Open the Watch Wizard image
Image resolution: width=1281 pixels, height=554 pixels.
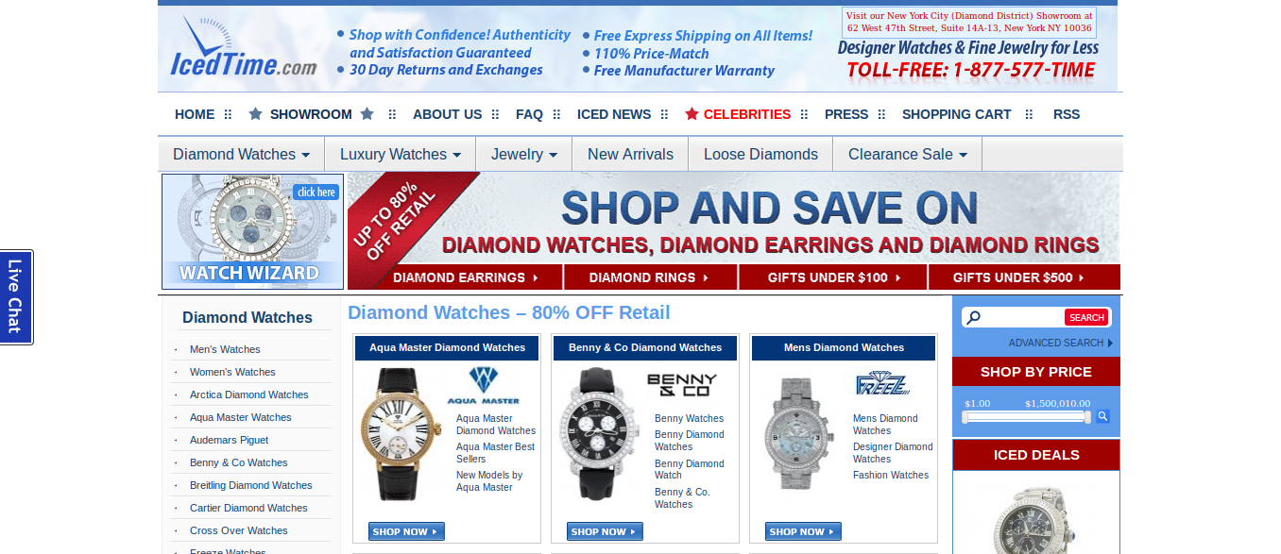(x=252, y=231)
